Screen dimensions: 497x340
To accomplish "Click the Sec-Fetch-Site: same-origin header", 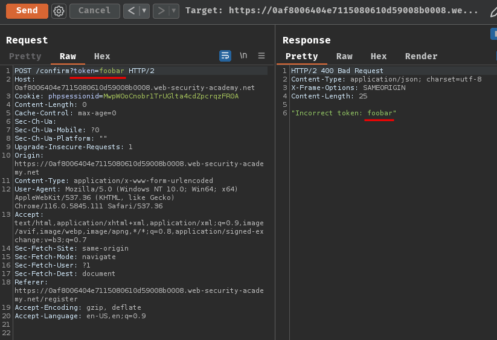I will [72, 248].
